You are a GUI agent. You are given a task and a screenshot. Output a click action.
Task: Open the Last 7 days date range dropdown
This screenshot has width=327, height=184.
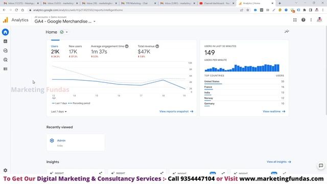[x=59, y=111]
